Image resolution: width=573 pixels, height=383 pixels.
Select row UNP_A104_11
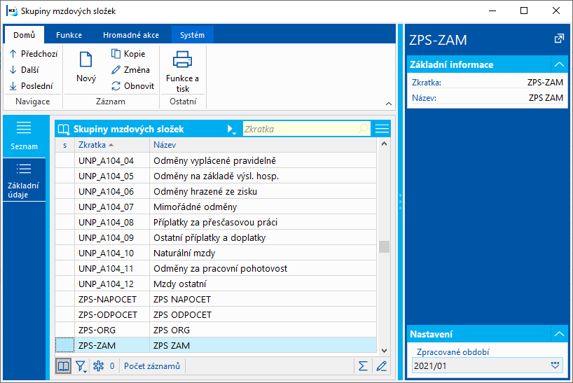(216, 268)
